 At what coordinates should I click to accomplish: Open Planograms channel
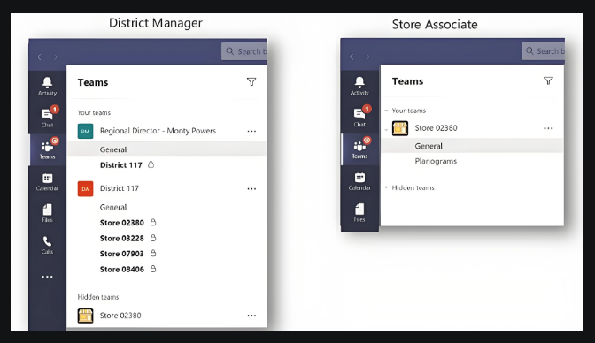436,161
